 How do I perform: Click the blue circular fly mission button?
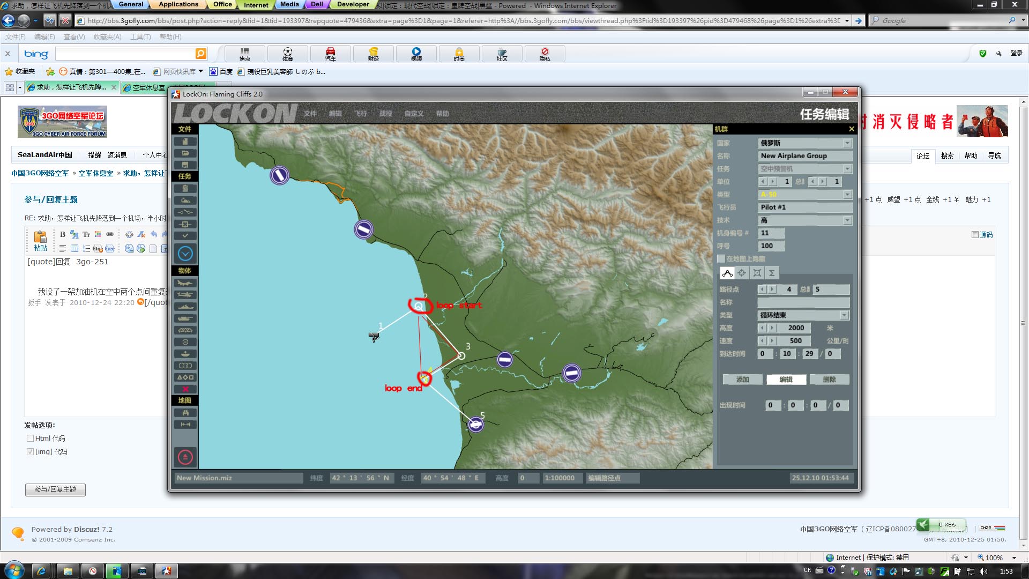point(185,254)
